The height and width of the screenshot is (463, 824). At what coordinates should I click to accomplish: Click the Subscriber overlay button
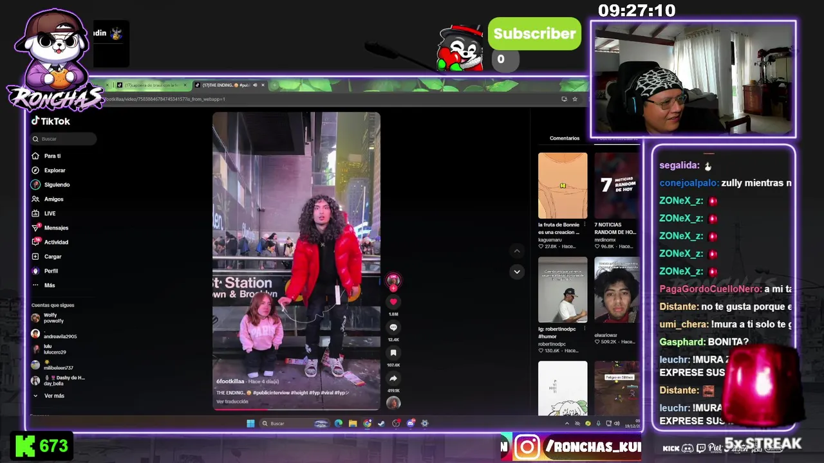(x=534, y=34)
